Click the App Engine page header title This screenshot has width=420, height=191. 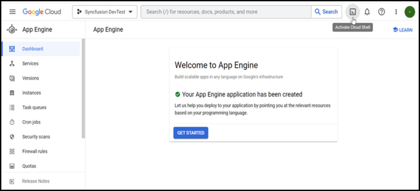(108, 30)
